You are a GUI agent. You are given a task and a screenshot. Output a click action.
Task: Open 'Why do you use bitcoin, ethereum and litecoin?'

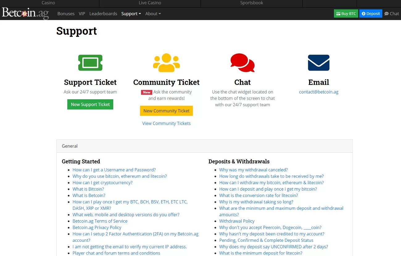coord(120,176)
